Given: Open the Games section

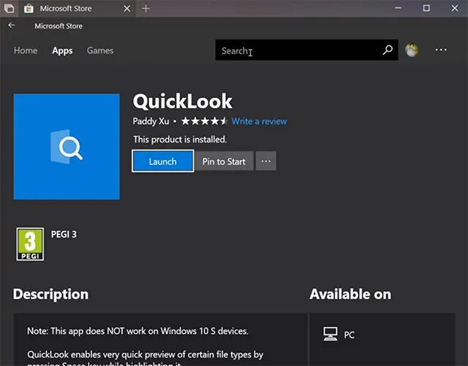Looking at the screenshot, I should pos(100,50).
